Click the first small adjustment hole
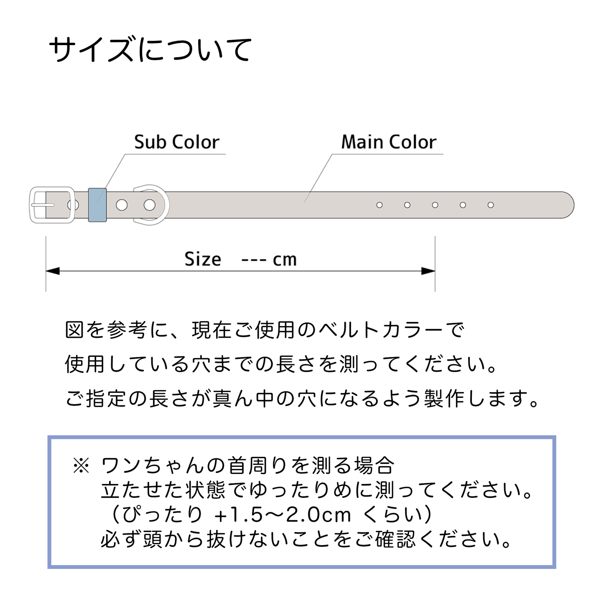 (380, 205)
